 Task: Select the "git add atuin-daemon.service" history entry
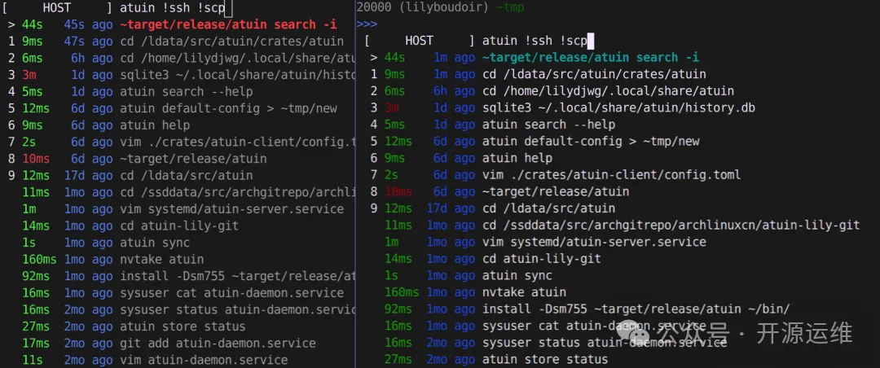point(218,343)
